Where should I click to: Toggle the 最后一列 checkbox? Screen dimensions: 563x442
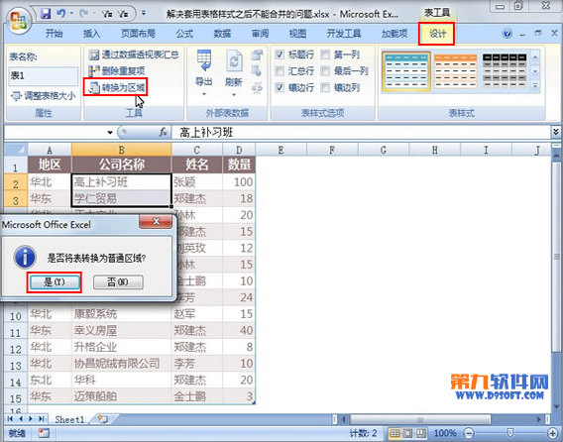[x=325, y=70]
